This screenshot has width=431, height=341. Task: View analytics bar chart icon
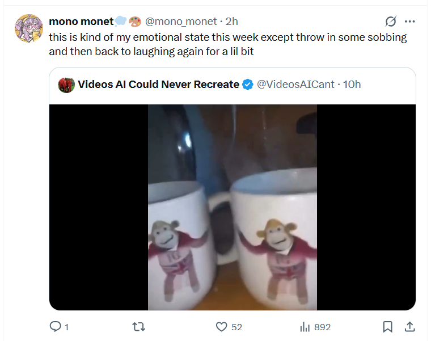coord(305,327)
